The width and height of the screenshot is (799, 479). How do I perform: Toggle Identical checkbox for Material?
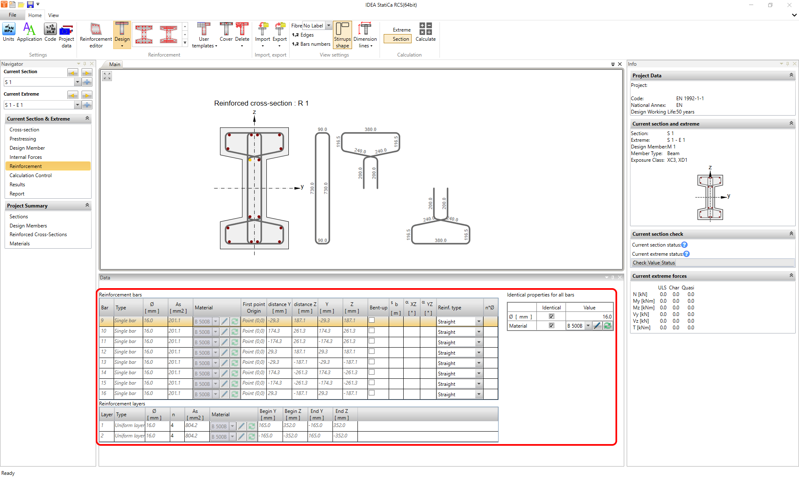tap(551, 326)
